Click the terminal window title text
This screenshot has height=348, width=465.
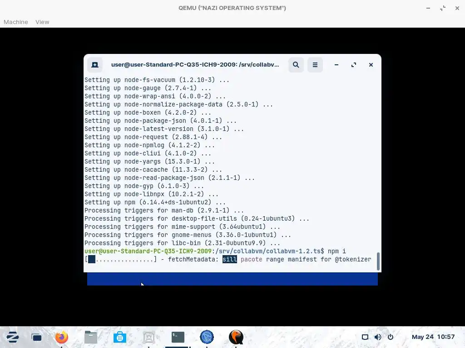click(195, 65)
